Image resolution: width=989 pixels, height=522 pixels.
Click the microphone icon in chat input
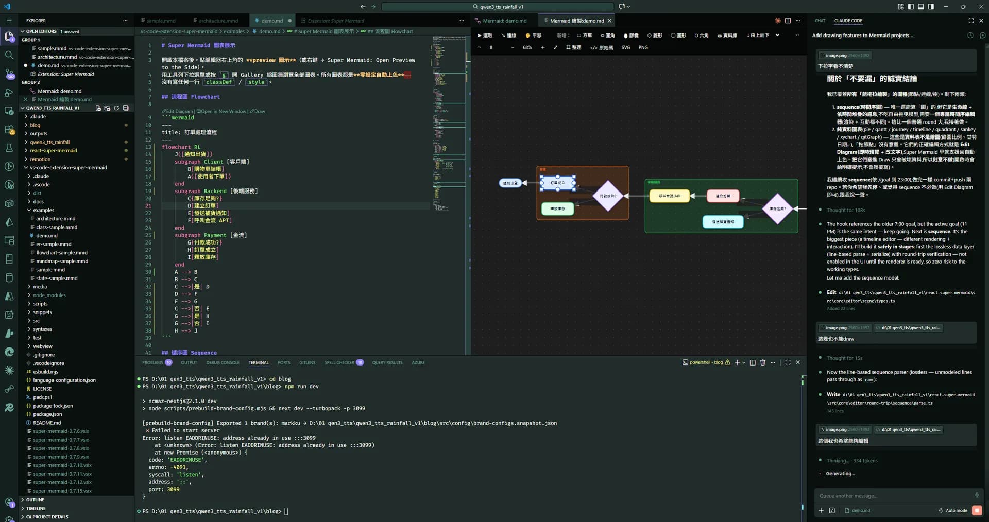click(x=977, y=495)
